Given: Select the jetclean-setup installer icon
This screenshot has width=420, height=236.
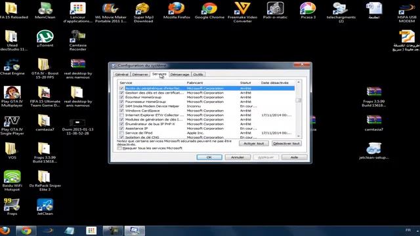Looking at the screenshot, I should [x=374, y=151].
